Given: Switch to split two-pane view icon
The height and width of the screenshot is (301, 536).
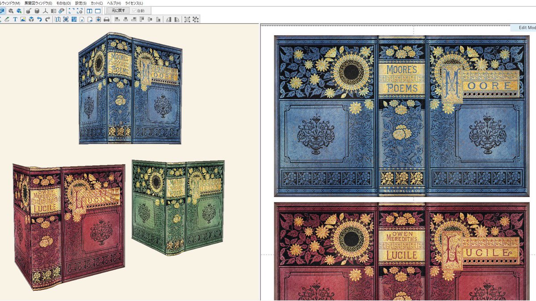Looking at the screenshot, I should [x=89, y=11].
